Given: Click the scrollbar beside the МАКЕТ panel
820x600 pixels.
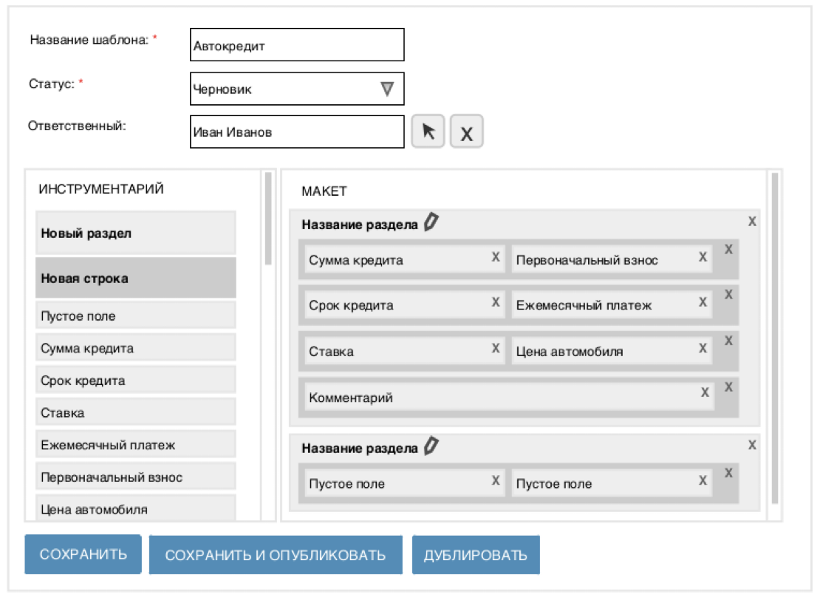Looking at the screenshot, I should point(773,340).
